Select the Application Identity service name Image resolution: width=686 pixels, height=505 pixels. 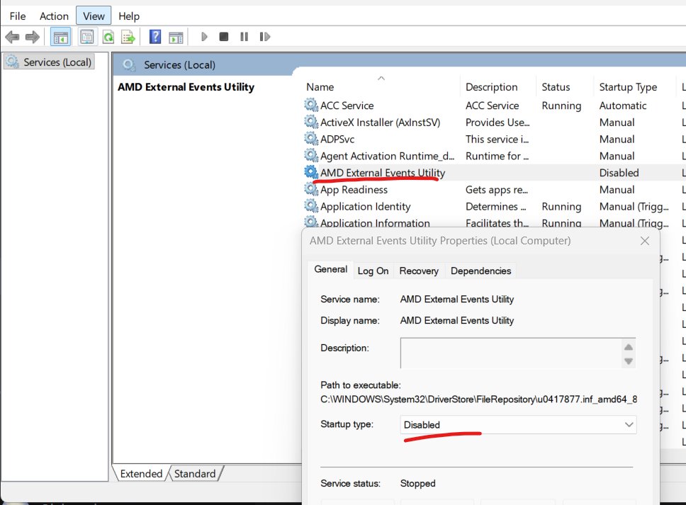365,206
